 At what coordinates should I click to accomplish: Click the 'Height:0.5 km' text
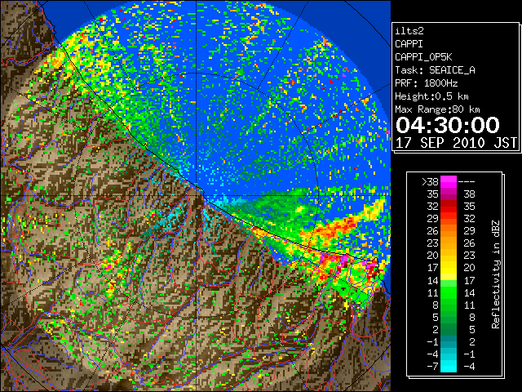[431, 96]
